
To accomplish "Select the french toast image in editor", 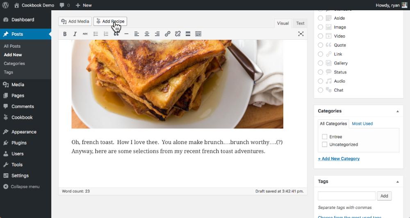I will pyautogui.click(x=177, y=84).
